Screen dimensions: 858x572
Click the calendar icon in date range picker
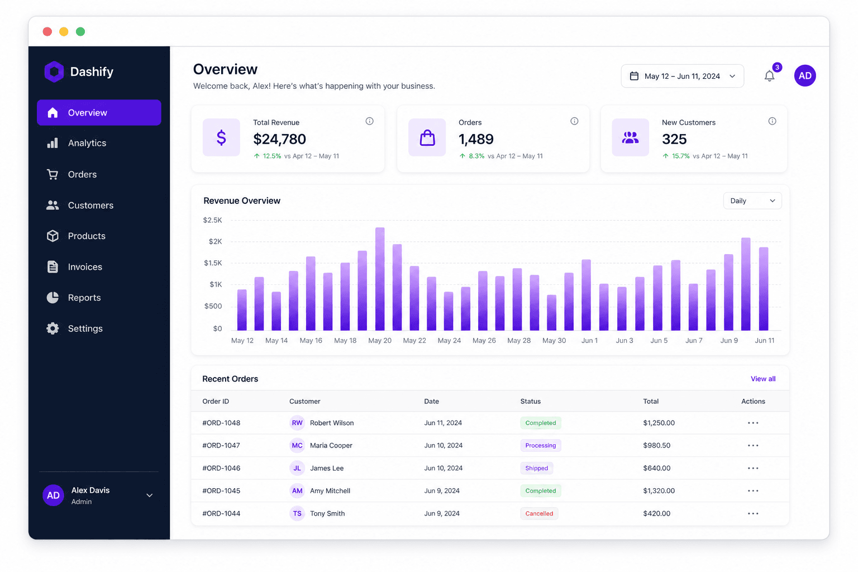pyautogui.click(x=634, y=76)
